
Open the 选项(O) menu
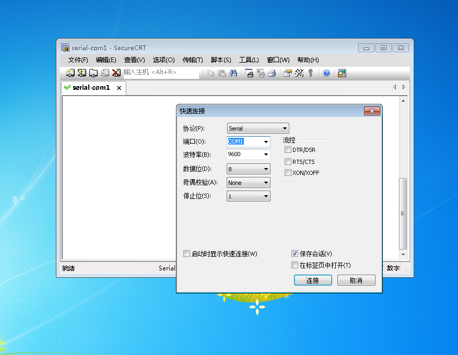163,60
